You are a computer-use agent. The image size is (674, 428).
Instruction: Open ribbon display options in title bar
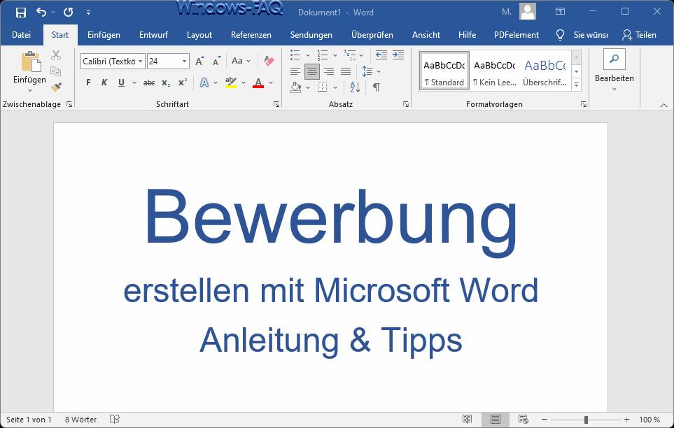click(560, 12)
